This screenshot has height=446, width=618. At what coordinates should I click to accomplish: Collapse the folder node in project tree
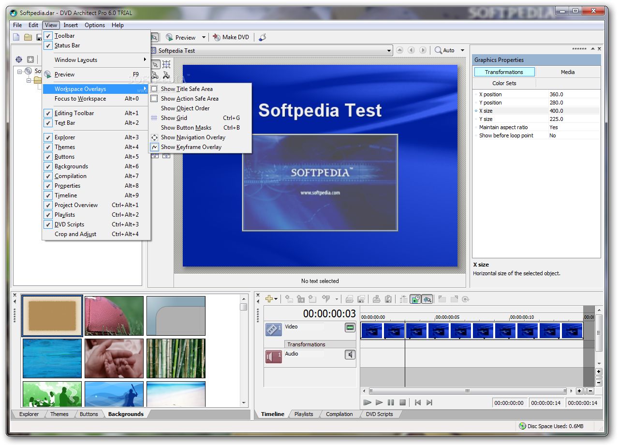tap(29, 80)
